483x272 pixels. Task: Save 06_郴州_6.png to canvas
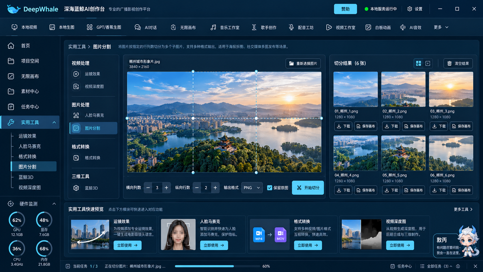coord(461,190)
